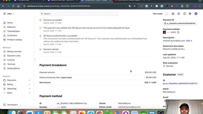Open Subscriptions shortcut

tap(13, 68)
